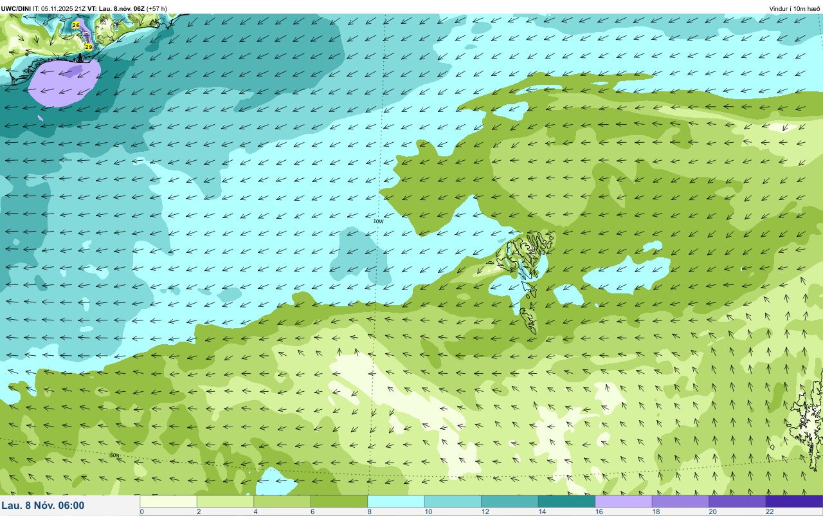Click the yellow wind gust label 29
Image resolution: width=823 pixels, height=516 pixels.
coord(89,47)
